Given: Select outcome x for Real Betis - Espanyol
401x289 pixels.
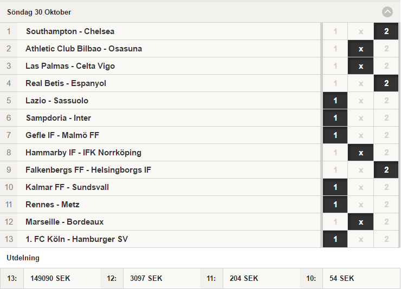Looking at the screenshot, I should [360, 83].
